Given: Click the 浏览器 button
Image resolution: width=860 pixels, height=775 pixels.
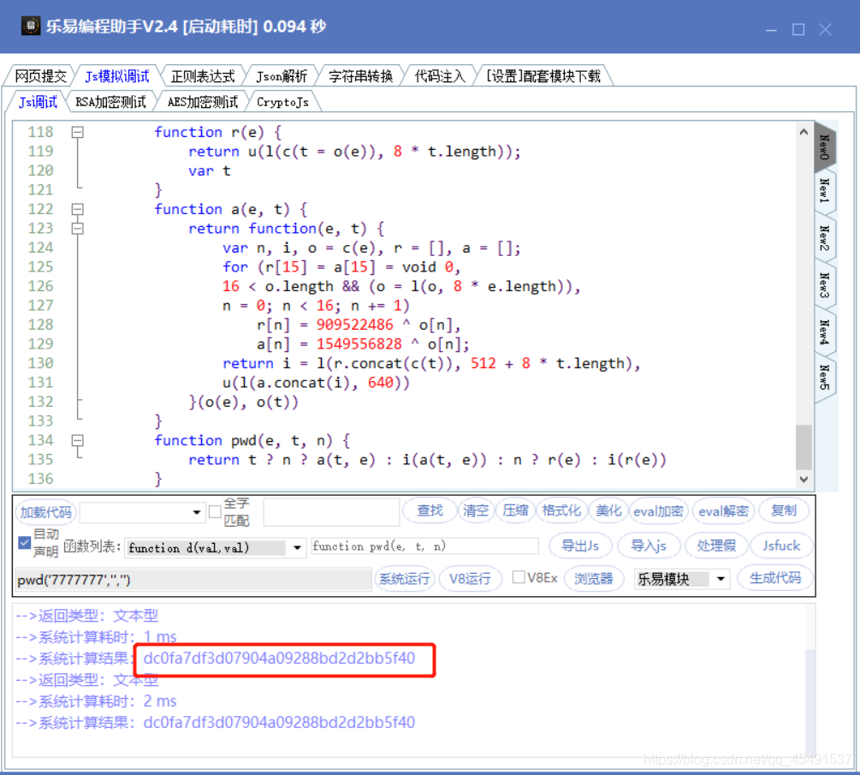Looking at the screenshot, I should coord(594,579).
